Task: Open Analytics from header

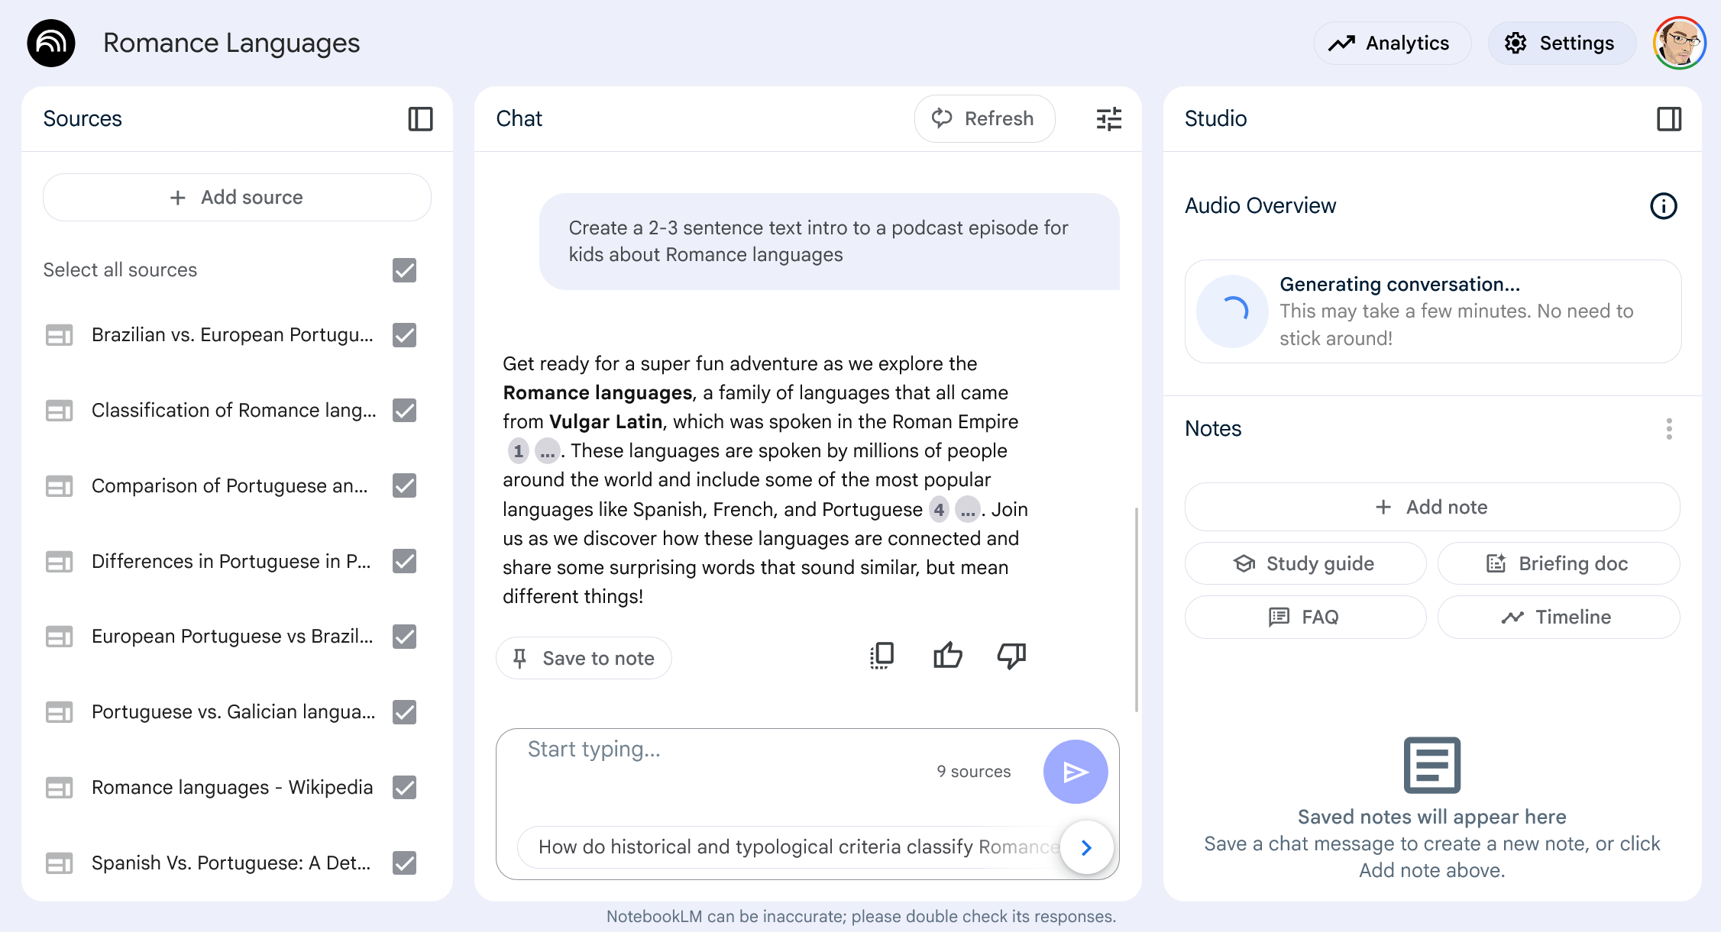Action: pyautogui.click(x=1391, y=44)
